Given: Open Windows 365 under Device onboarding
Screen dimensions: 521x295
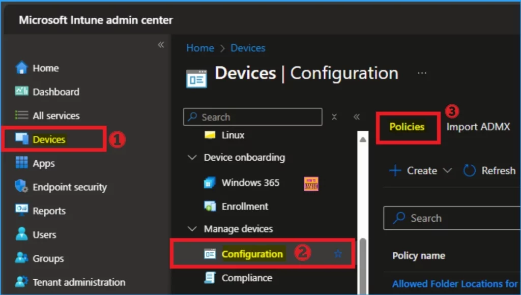Looking at the screenshot, I should 242,183.
